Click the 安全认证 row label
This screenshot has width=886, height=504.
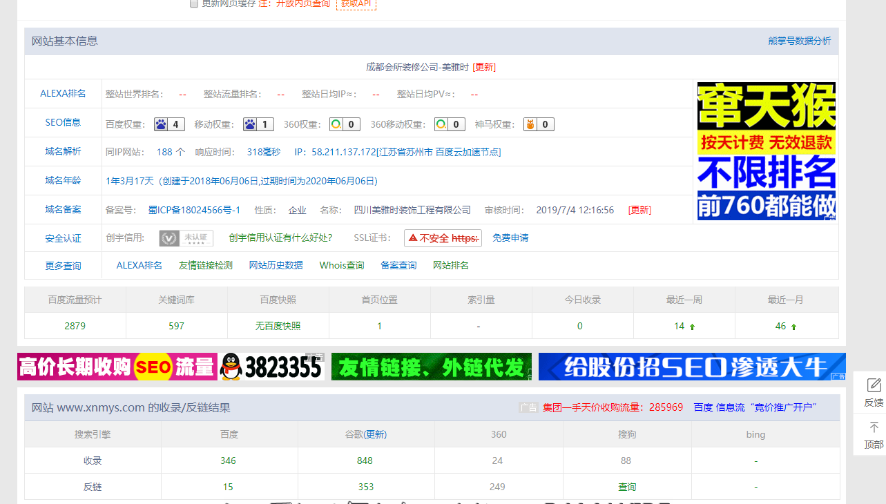(x=63, y=238)
